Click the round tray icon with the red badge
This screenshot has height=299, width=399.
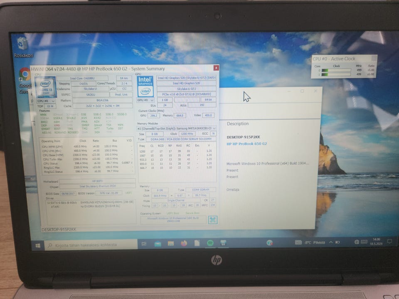coord(269,243)
